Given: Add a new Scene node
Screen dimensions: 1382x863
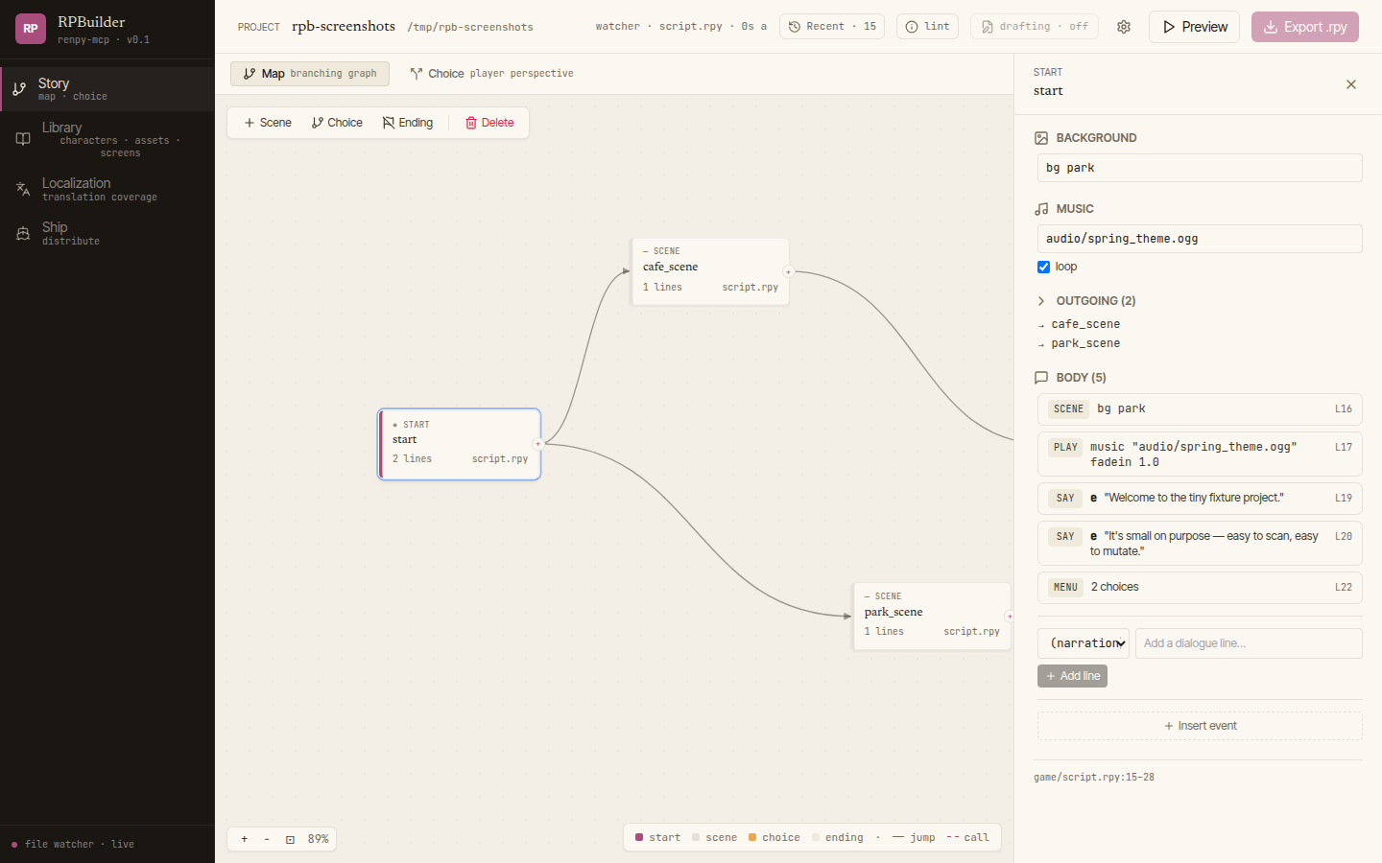Looking at the screenshot, I should point(268,123).
